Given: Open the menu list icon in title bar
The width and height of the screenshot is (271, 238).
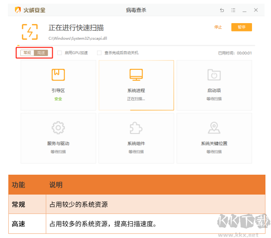Looking at the screenshot, I should [x=233, y=10].
